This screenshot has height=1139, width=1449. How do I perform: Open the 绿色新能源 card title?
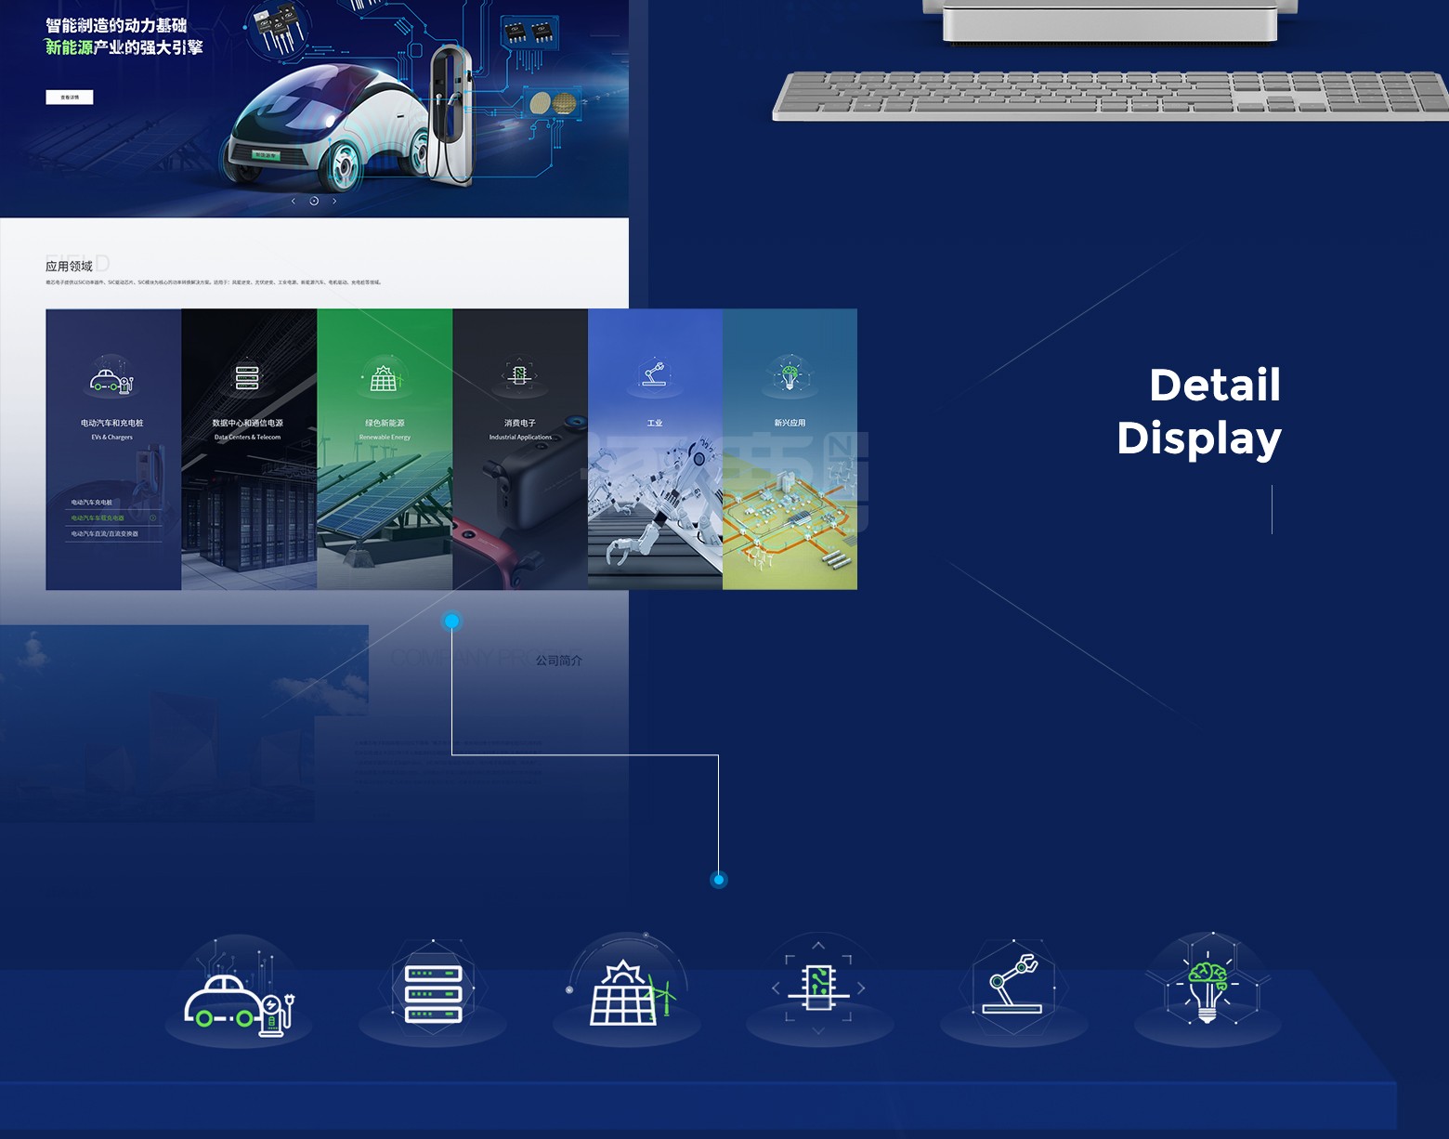click(385, 423)
